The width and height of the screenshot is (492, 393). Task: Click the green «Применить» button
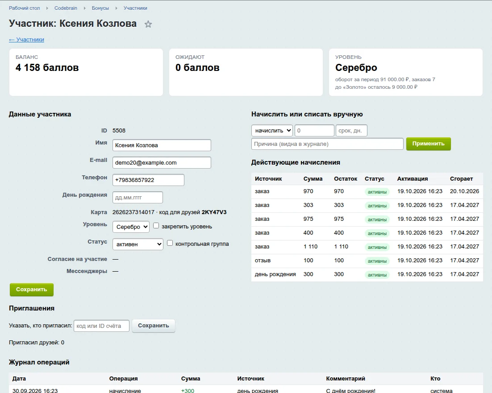tap(428, 144)
